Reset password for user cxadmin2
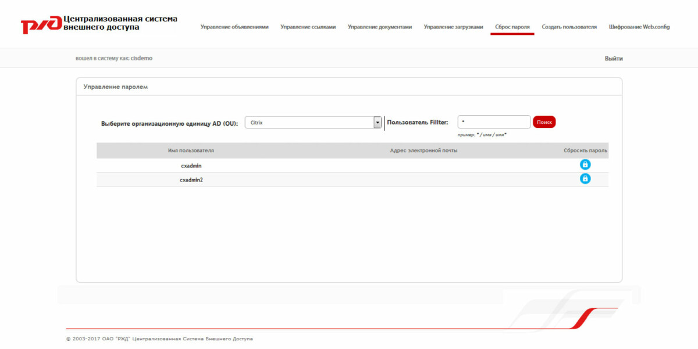Image resolution: width=698 pixels, height=349 pixels. click(585, 179)
